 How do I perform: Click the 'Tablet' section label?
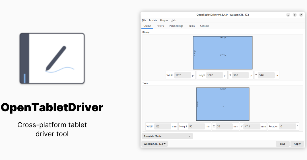(x=145, y=84)
